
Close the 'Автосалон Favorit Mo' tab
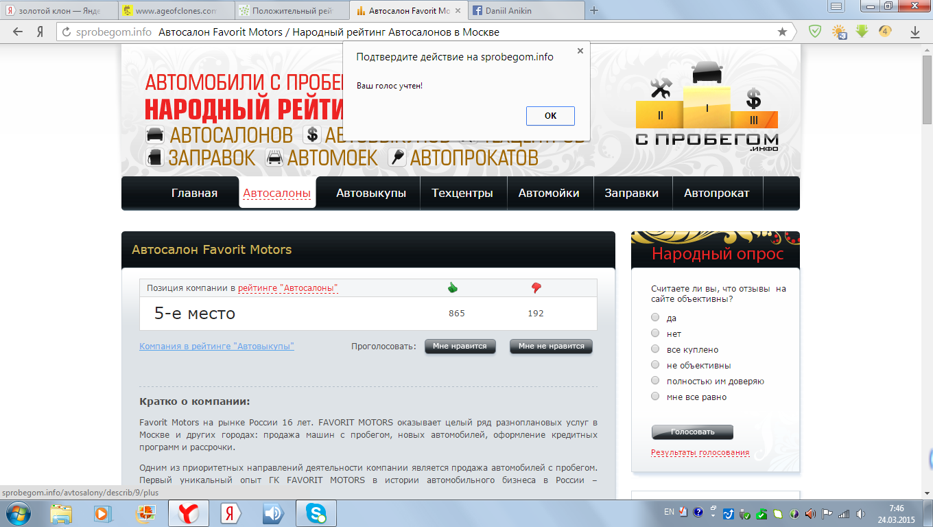click(x=458, y=11)
